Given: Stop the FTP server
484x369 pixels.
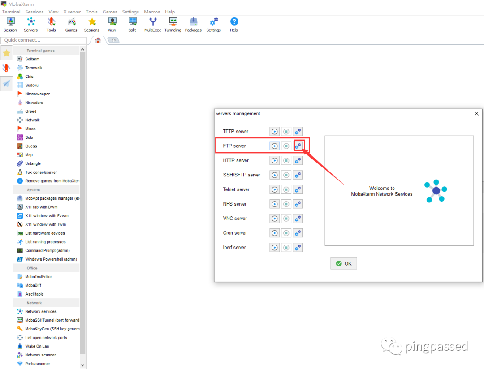Looking at the screenshot, I should pos(286,146).
